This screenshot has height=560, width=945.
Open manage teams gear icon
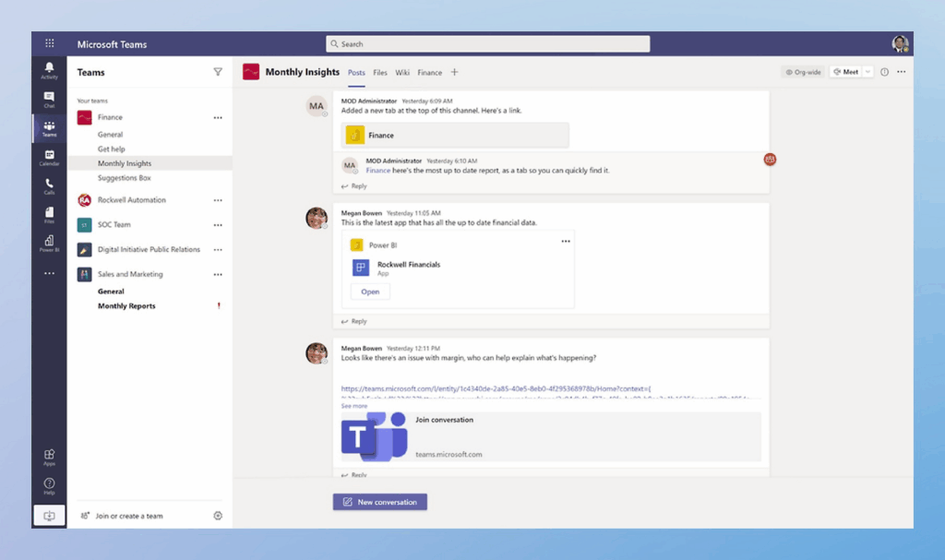coord(218,516)
